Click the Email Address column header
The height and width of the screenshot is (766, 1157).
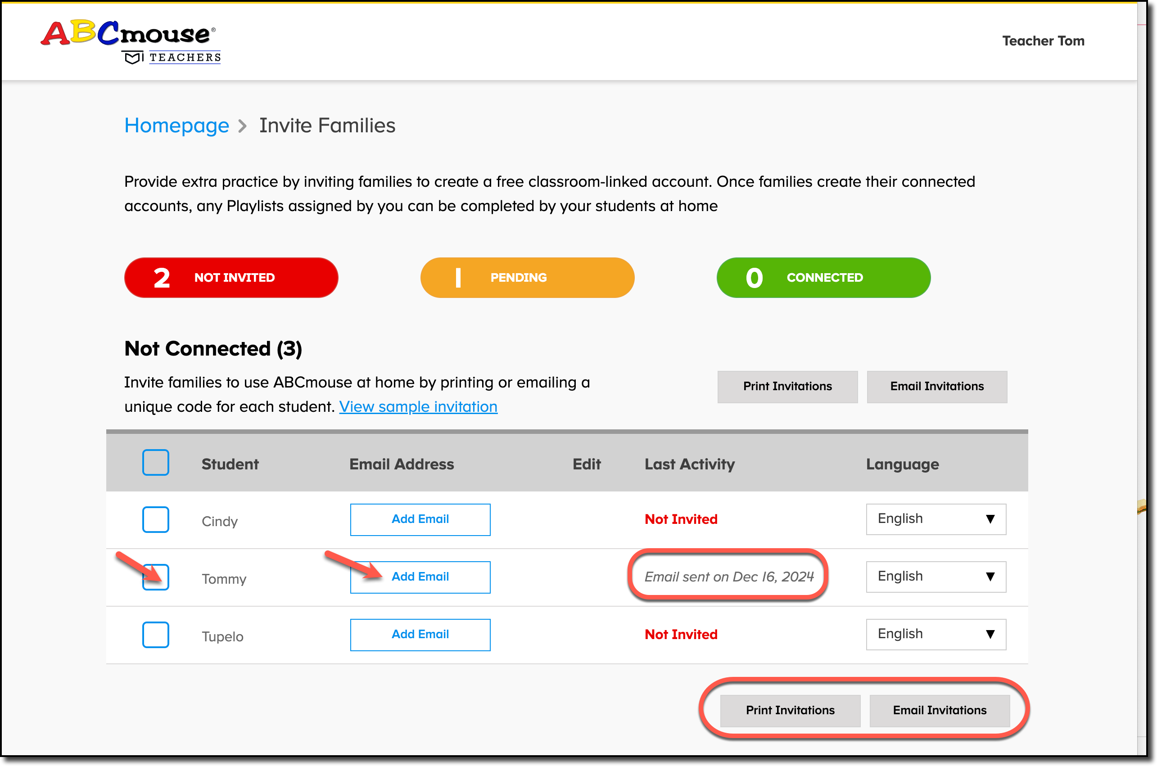point(401,464)
